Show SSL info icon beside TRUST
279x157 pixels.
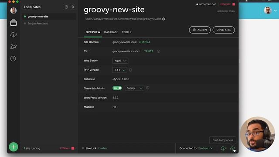coord(158,51)
